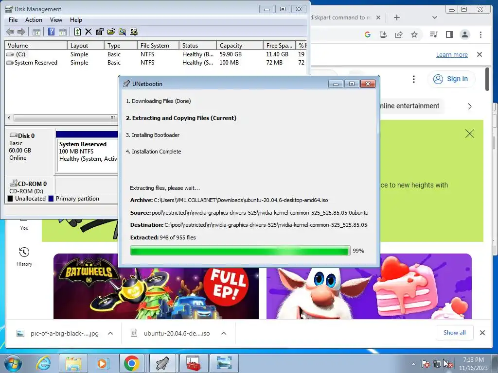Open the Windows Start button

(x=13, y=363)
